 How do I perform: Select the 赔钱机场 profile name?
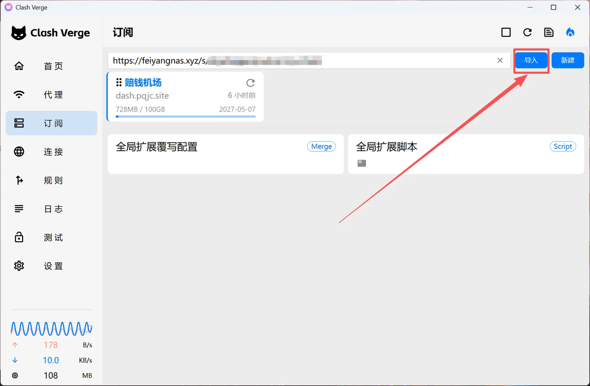coord(143,83)
